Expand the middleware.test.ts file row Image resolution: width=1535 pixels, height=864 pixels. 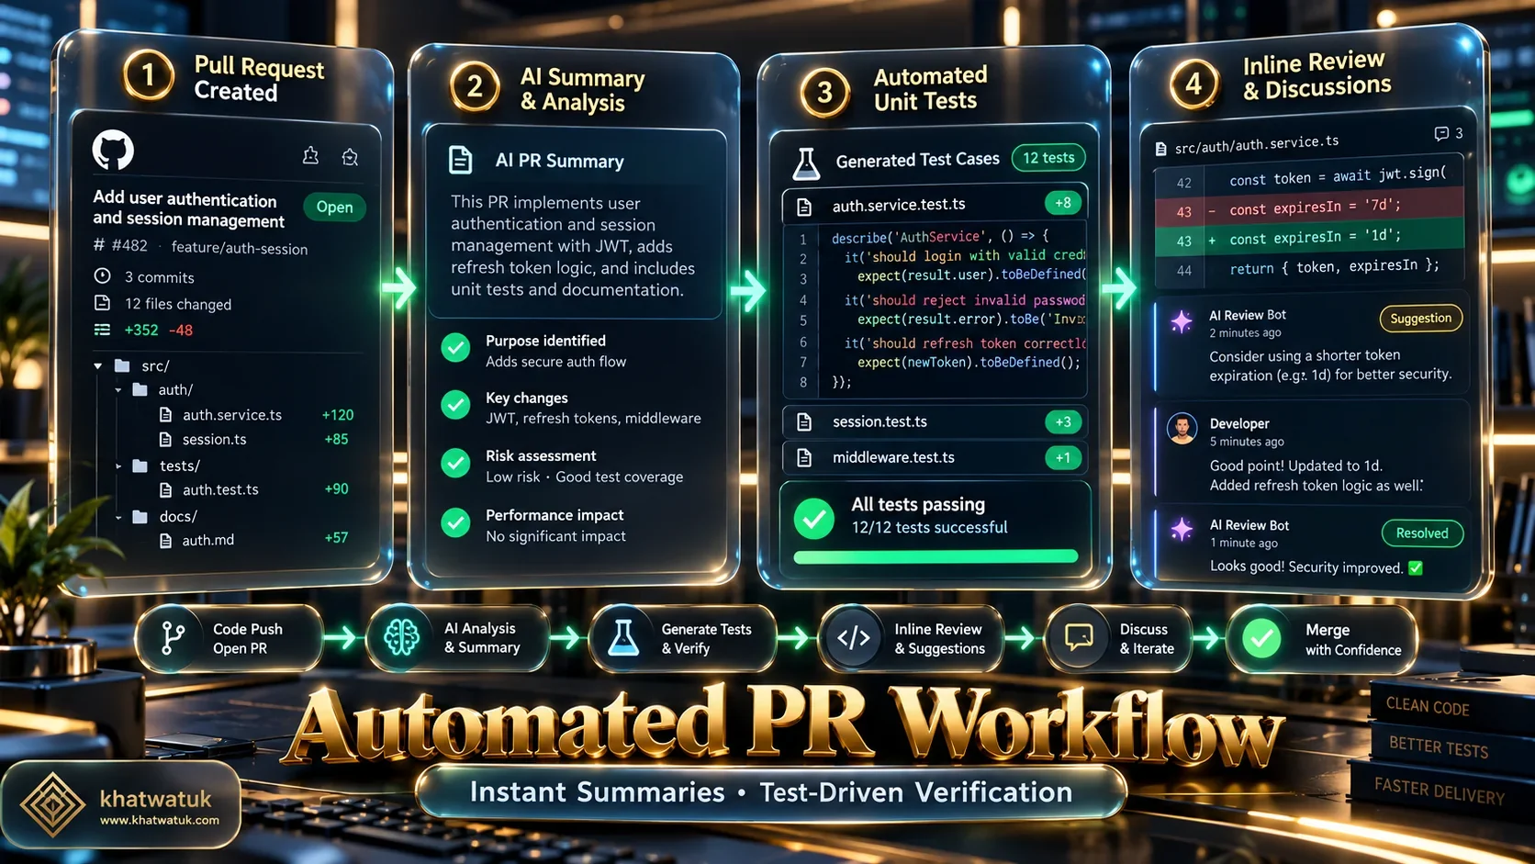935,457
